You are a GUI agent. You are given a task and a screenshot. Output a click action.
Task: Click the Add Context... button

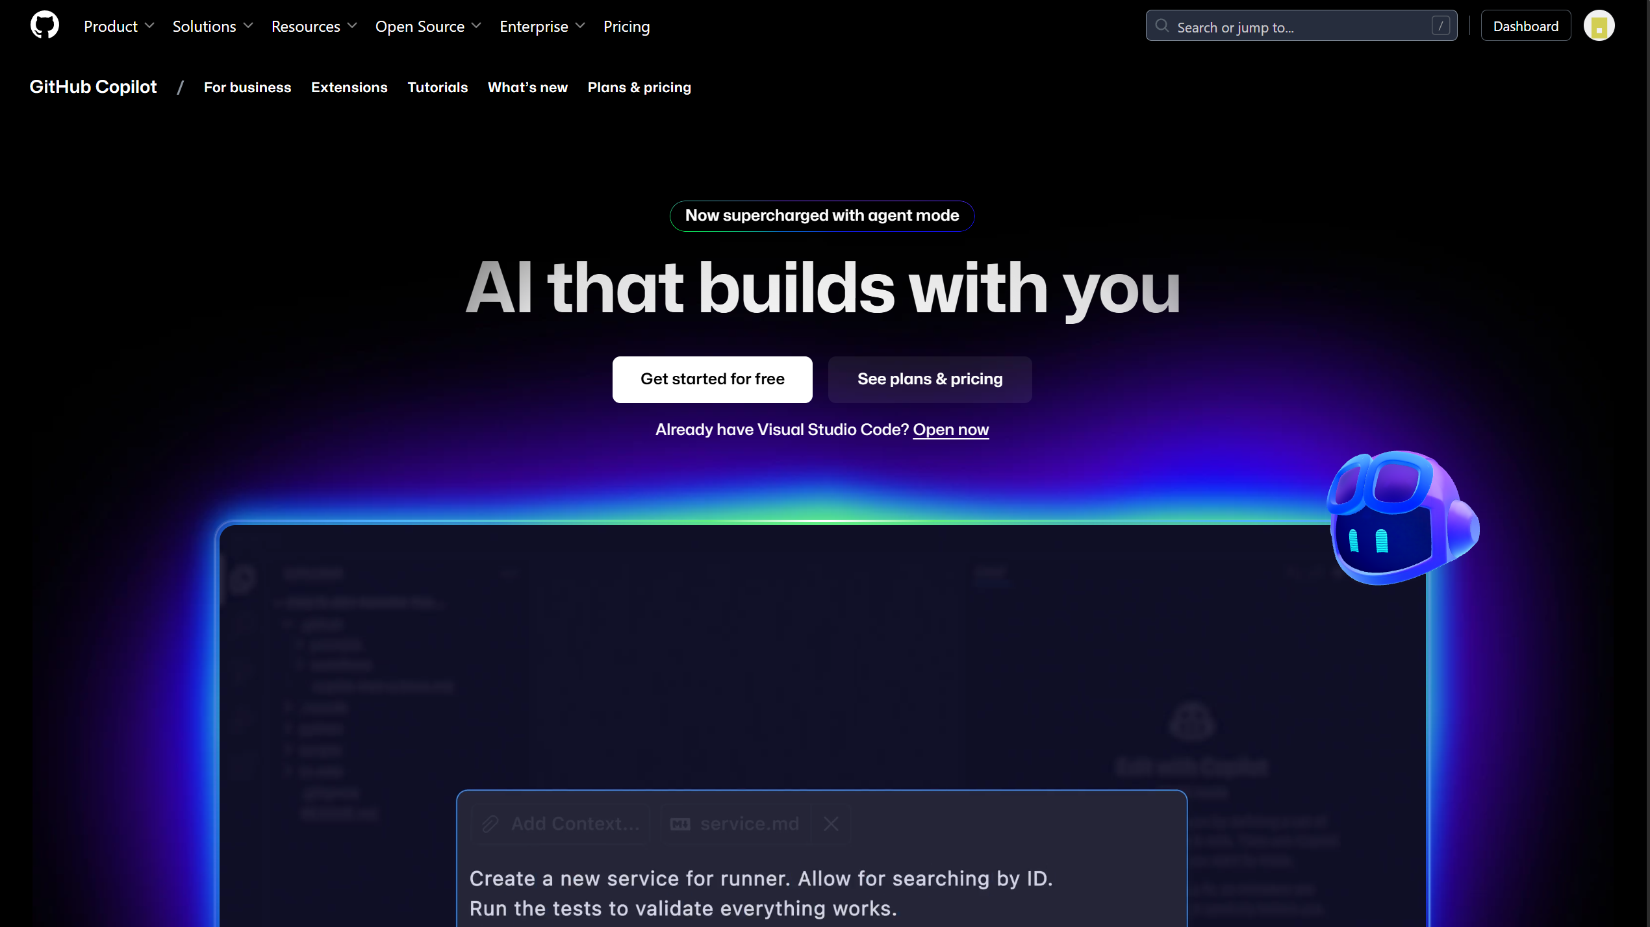[x=561, y=824]
